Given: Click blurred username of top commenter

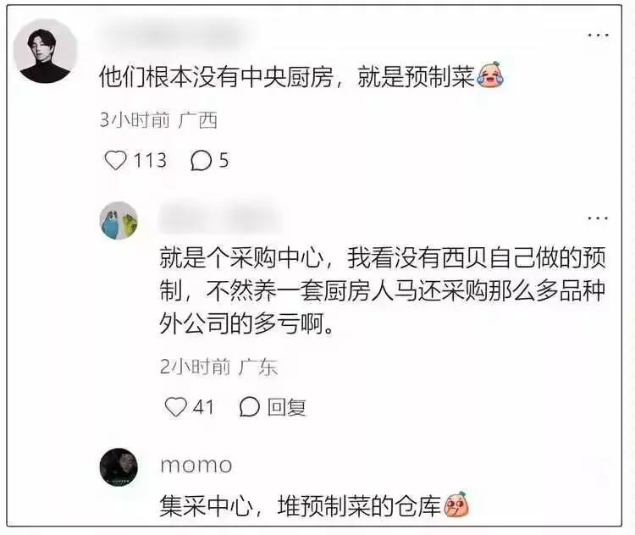Looking at the screenshot, I should point(176,35).
